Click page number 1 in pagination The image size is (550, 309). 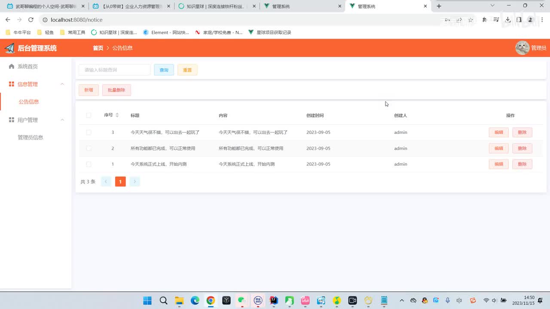[120, 182]
